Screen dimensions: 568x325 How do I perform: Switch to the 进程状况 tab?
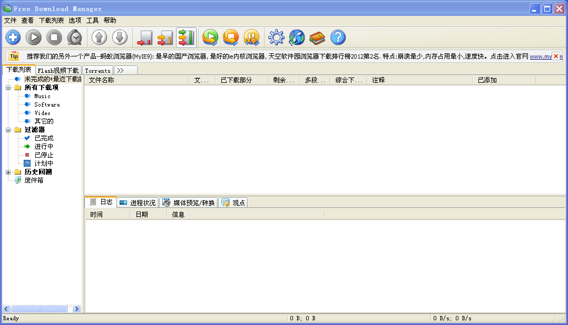point(138,203)
